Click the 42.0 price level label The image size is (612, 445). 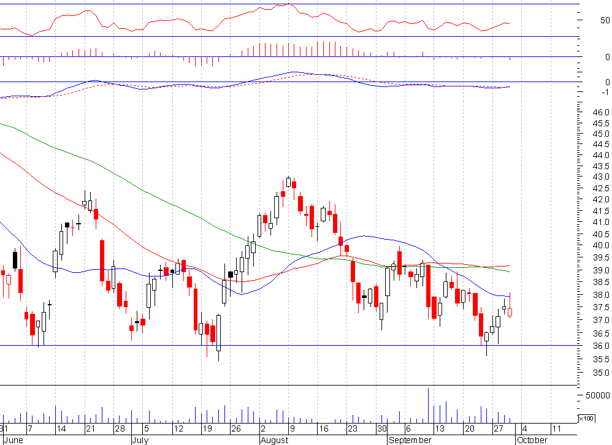coord(601,200)
